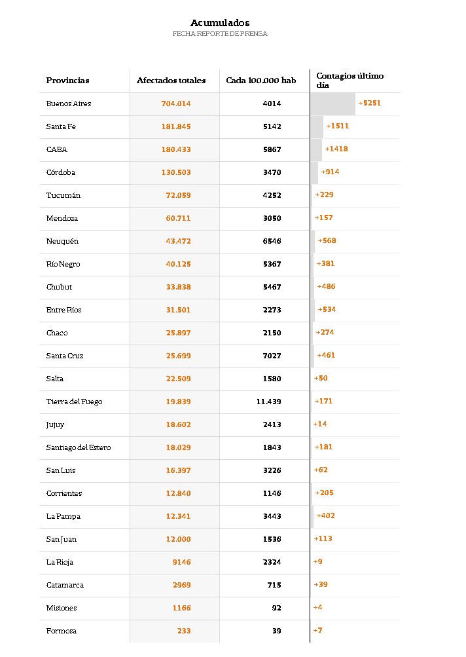The image size is (466, 657).
Task: Click Santa Fe total 181.845
Action: click(x=176, y=126)
